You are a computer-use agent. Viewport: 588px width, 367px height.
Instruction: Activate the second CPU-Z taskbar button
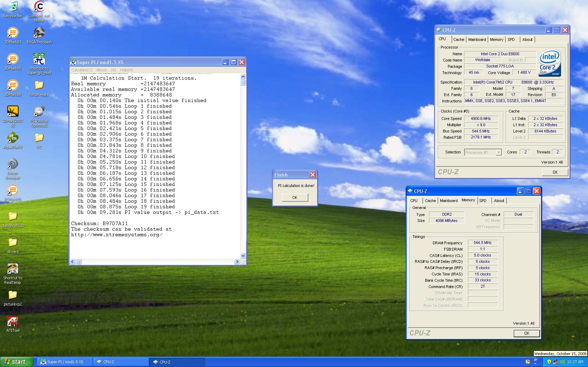[177, 362]
